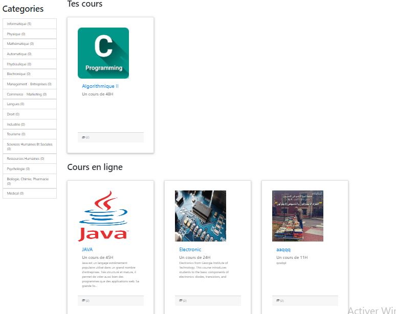This screenshot has height=314, width=396.
Task: Select Sciences Humaines Et Sociales category
Action: point(30,147)
